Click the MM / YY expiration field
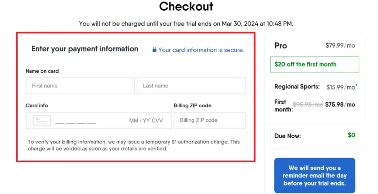 click(140, 121)
